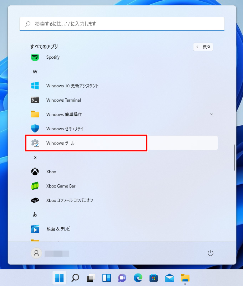Click the 映画 & テレビ icon
The height and width of the screenshot is (286, 243).
35,229
